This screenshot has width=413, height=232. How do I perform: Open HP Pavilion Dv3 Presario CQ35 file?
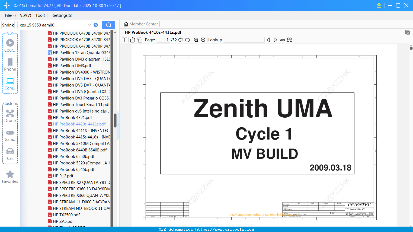[79, 98]
